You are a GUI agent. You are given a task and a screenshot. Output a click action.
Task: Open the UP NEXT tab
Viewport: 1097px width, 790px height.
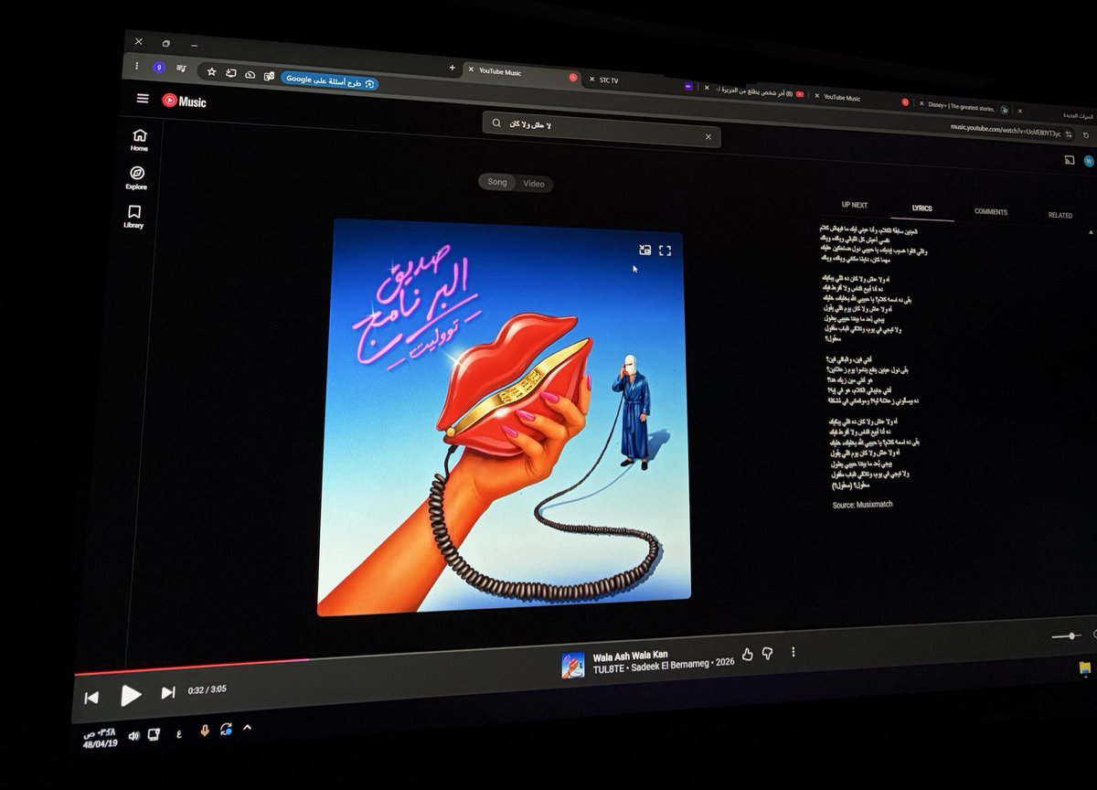[x=855, y=205]
